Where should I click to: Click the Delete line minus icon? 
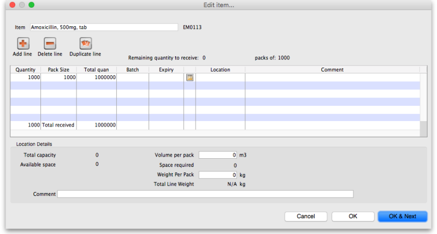click(50, 44)
